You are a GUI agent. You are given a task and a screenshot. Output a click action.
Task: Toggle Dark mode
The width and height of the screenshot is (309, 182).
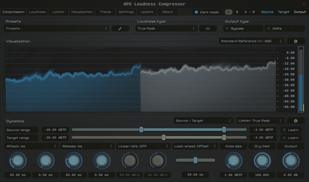pyautogui.click(x=207, y=12)
